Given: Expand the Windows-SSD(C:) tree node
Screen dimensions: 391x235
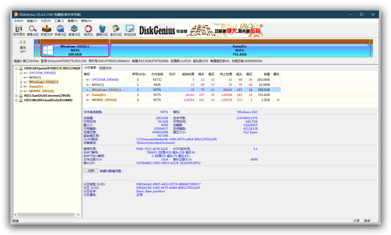Looking at the screenshot, I should click(21, 82).
